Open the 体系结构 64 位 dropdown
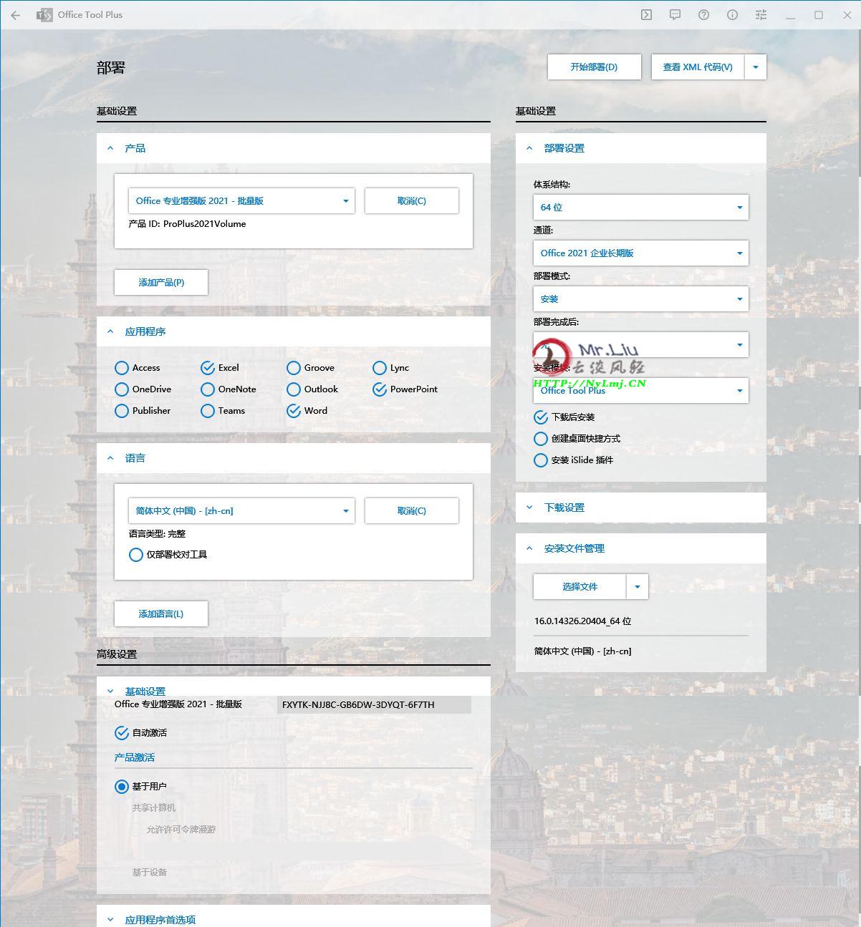 tap(641, 208)
